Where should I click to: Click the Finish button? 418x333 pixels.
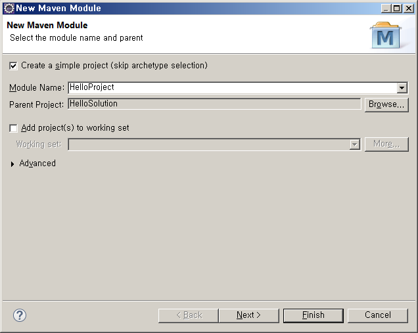pyautogui.click(x=313, y=316)
